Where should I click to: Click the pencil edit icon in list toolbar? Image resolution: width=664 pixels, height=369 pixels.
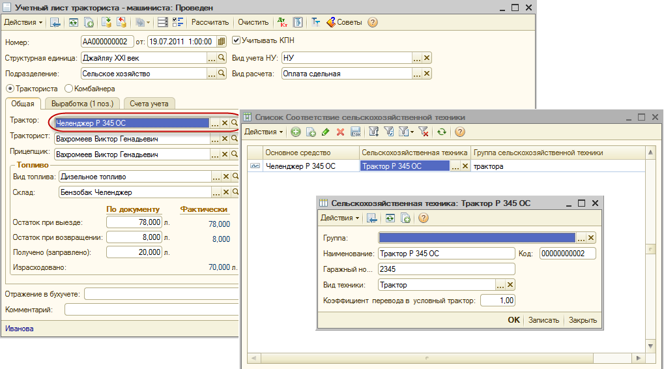coord(326,132)
